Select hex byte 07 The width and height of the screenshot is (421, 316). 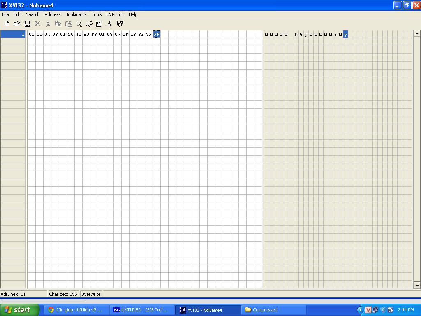(117, 35)
